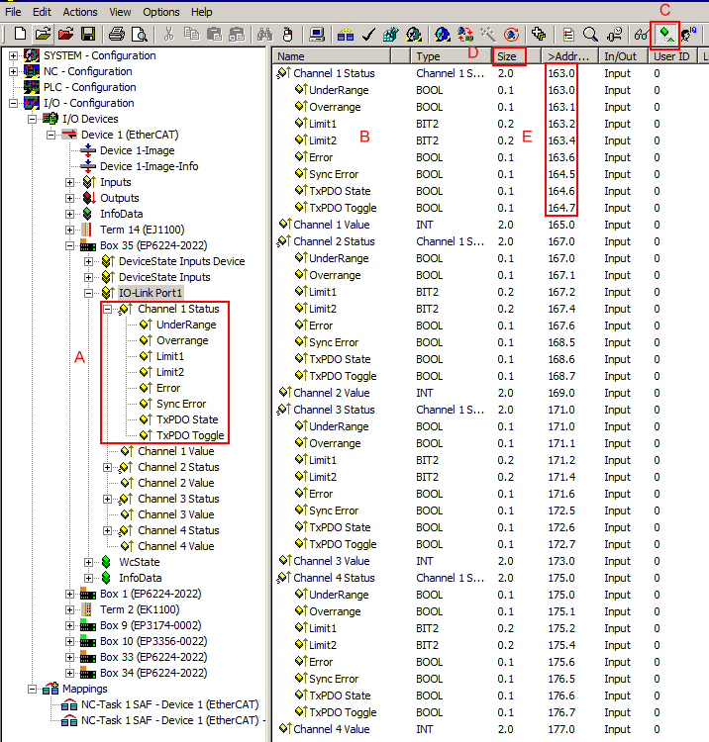
Task: Open the Help menu
Action: pos(201,12)
